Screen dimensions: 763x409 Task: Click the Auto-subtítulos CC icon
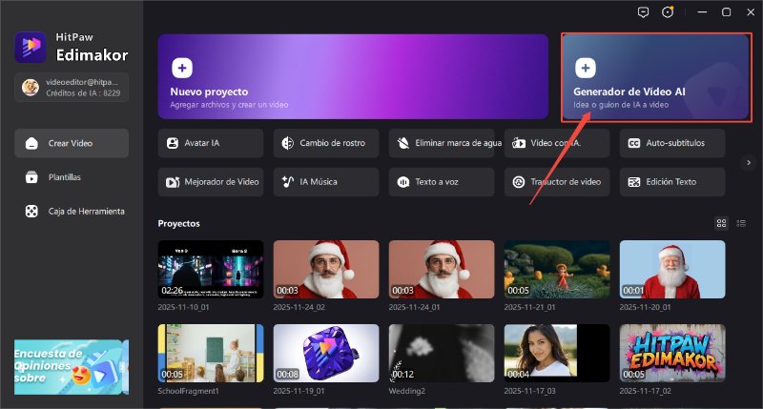tap(634, 143)
